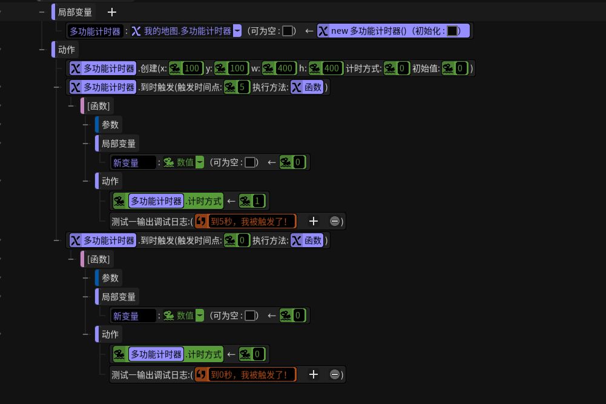Viewport: 606px width, 404px height.
Task: Click numeric icon of second 新变量 default 0
Action: coord(286,316)
